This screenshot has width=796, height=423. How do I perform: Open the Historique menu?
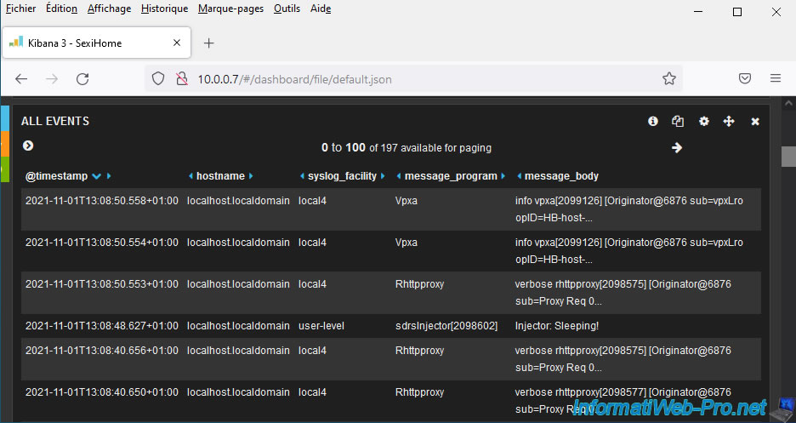tap(165, 9)
